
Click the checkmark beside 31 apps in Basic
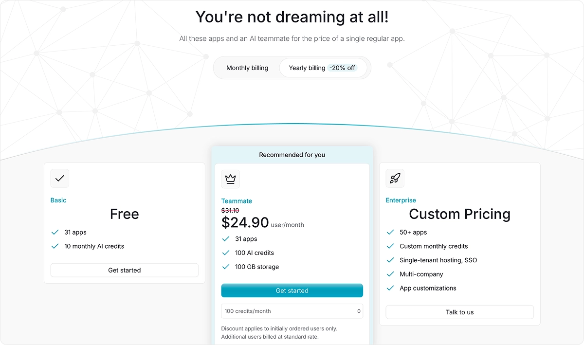pyautogui.click(x=55, y=232)
